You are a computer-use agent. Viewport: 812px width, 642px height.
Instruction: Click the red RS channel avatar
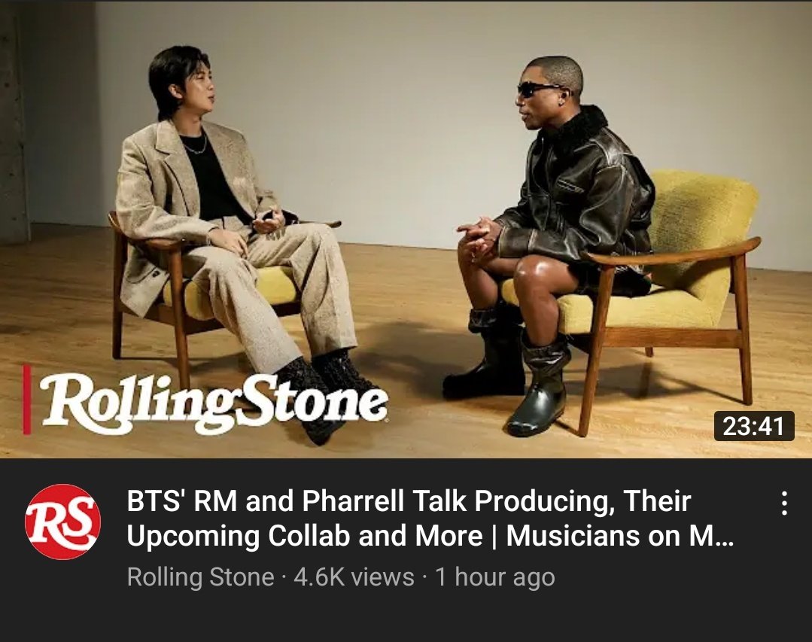pyautogui.click(x=62, y=522)
